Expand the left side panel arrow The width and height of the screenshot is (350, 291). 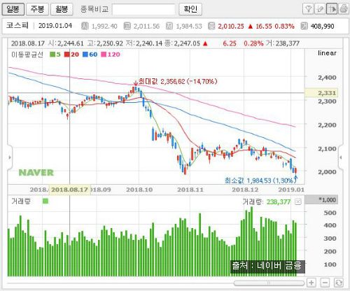point(10,157)
